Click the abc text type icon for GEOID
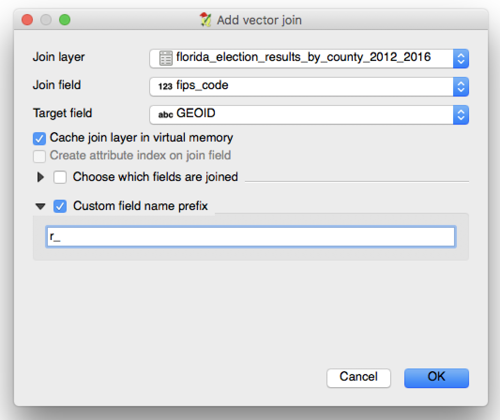 [166, 115]
